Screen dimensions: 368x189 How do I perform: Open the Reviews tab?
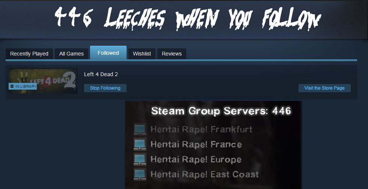[x=172, y=54]
